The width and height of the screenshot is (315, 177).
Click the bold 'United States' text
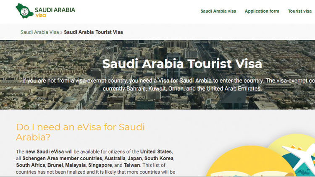156,151
